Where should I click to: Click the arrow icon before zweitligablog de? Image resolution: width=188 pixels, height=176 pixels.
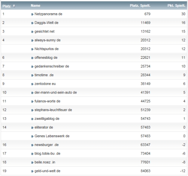click(32, 119)
